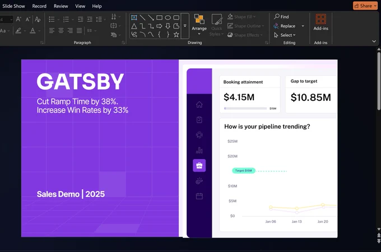Image resolution: width=381 pixels, height=252 pixels.
Task: Convert to SmartArt graphic
Action: [x=115, y=35]
